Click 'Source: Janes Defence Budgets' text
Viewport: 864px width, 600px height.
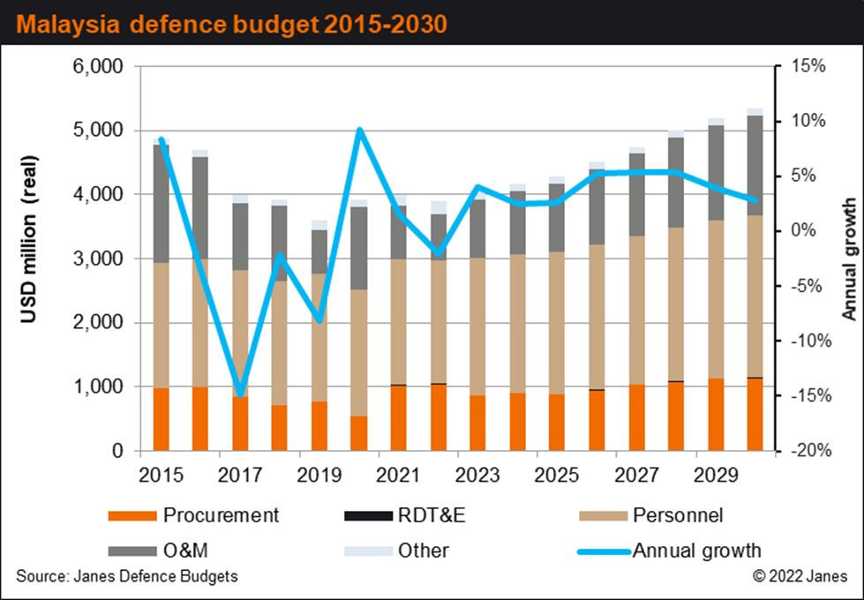(x=127, y=576)
